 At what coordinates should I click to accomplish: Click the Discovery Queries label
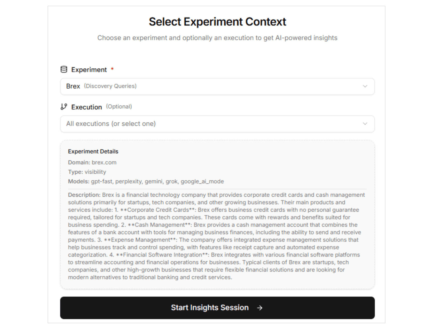(110, 86)
